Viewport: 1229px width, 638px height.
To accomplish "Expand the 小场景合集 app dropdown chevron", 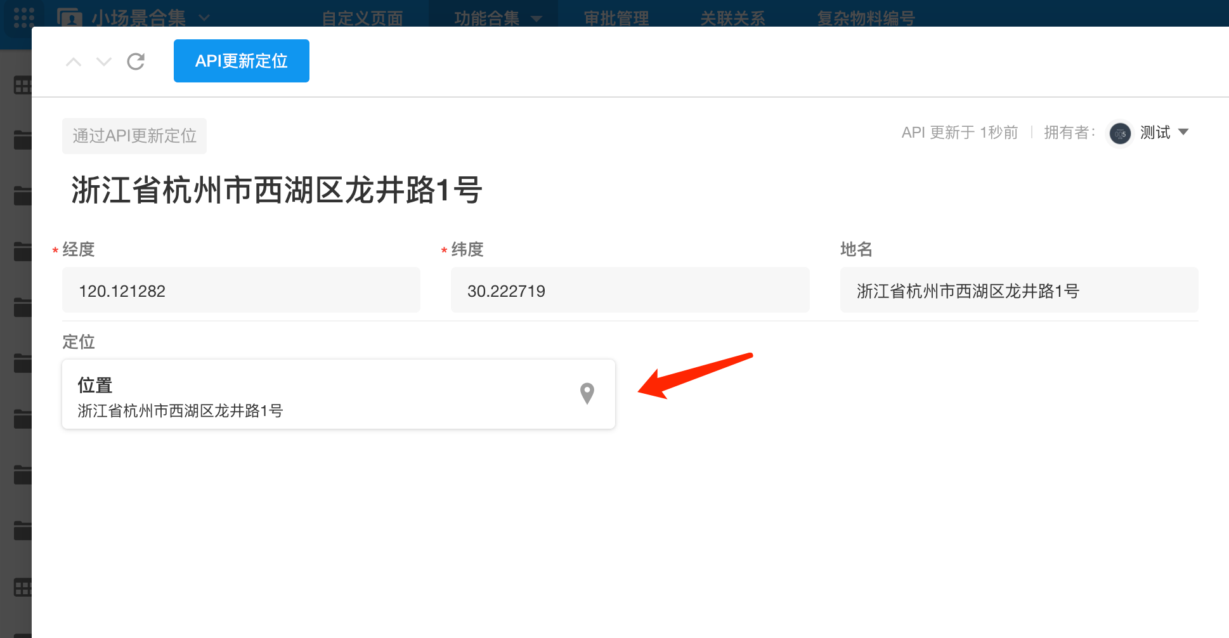I will (204, 18).
